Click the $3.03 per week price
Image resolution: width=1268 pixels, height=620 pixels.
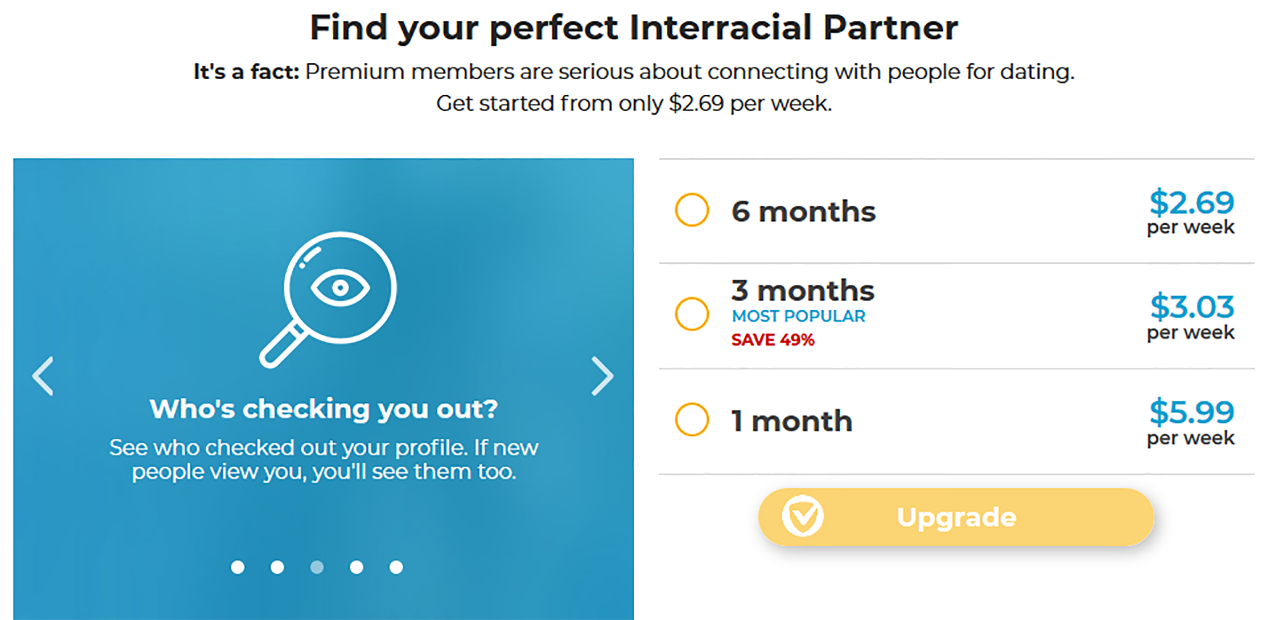pyautogui.click(x=1191, y=316)
